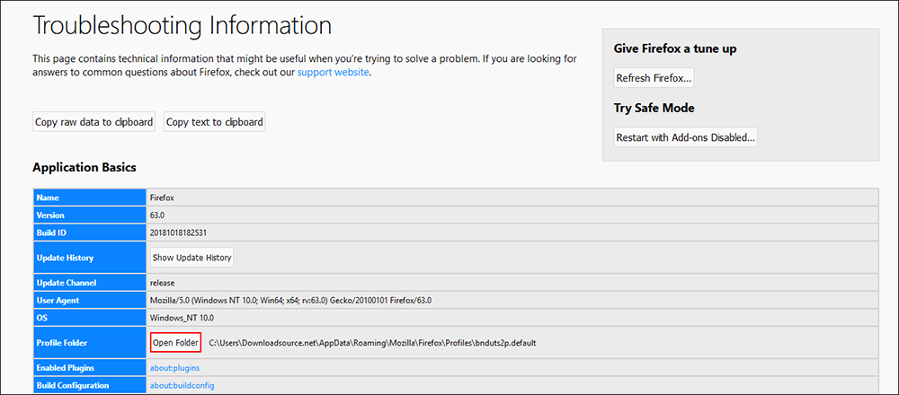Open the about:buildconfig link

182,385
